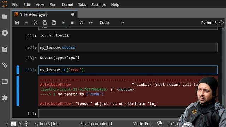Open the Code cell type dropdown
This screenshot has height=127, width=226.
112,23
